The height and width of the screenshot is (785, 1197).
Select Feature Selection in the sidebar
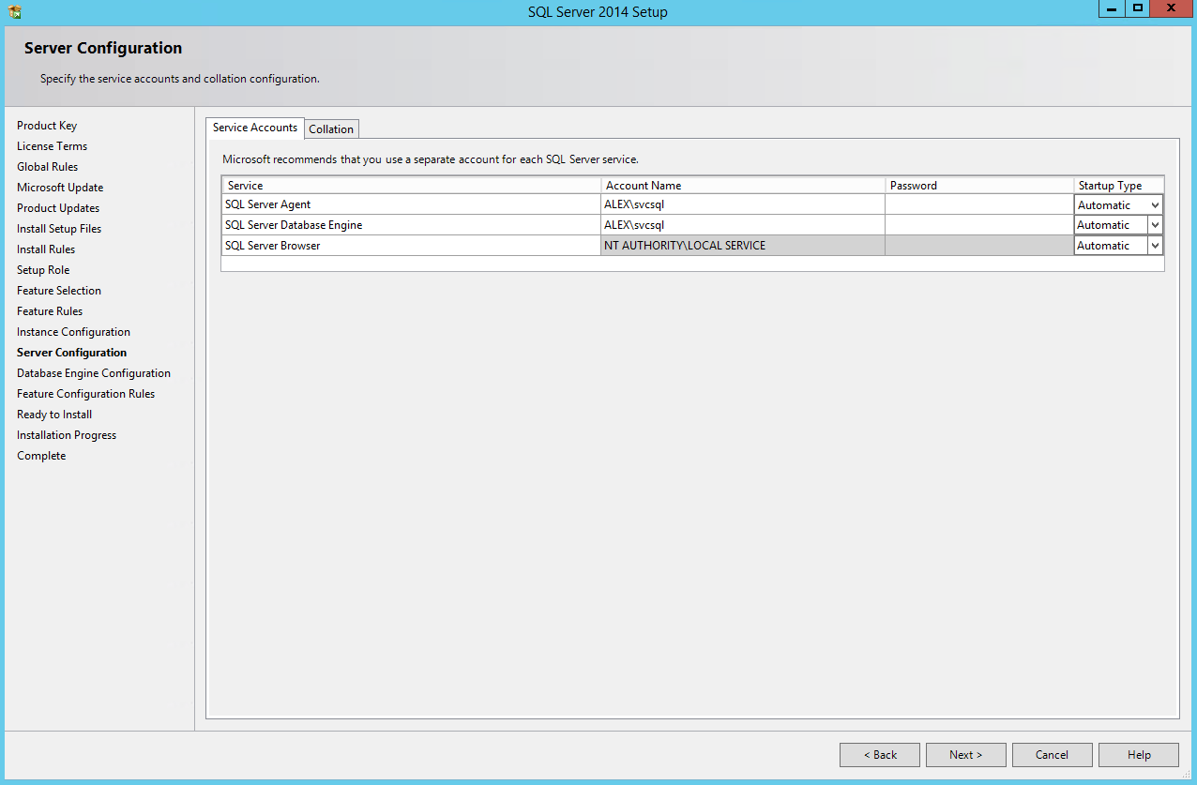58,290
